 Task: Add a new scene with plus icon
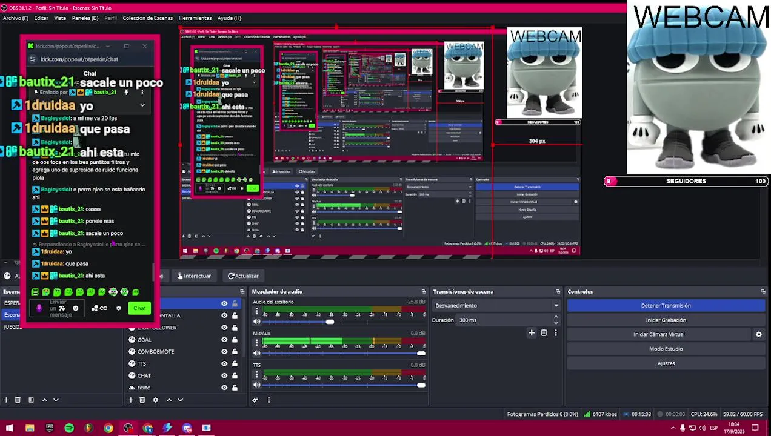coord(7,400)
